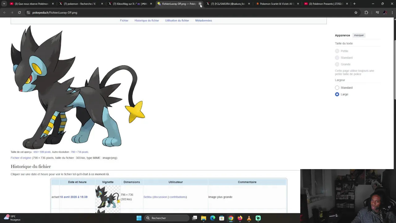Select Petite text size option
396x223 pixels.
[x=337, y=51]
